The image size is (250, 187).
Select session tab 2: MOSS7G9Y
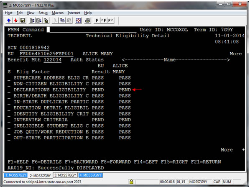click(40, 176)
